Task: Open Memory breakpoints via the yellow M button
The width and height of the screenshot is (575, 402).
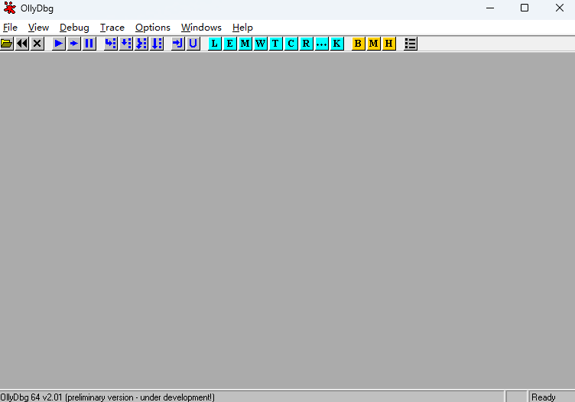Action: coord(374,44)
